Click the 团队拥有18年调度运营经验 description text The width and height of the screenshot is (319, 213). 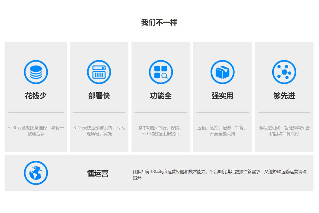pos(220,174)
